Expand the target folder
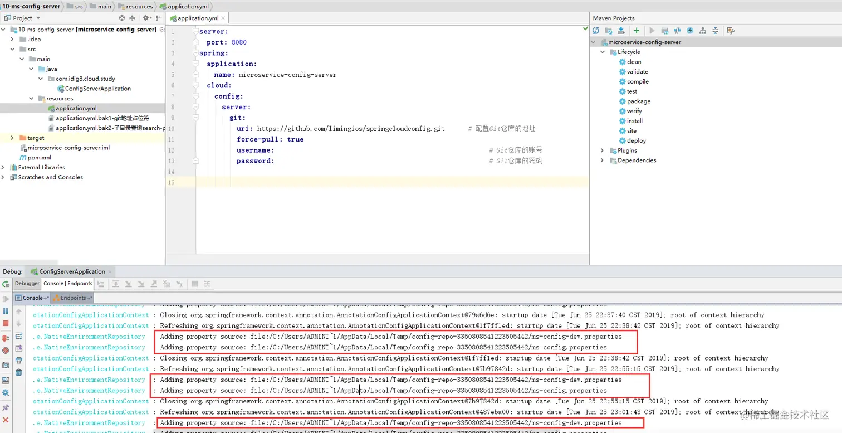This screenshot has height=433, width=842. 12,138
